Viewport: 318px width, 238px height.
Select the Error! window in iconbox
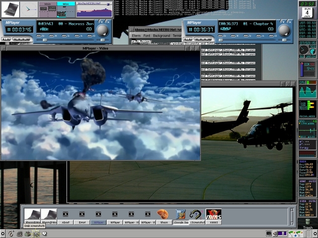pyautogui.click(x=82, y=217)
